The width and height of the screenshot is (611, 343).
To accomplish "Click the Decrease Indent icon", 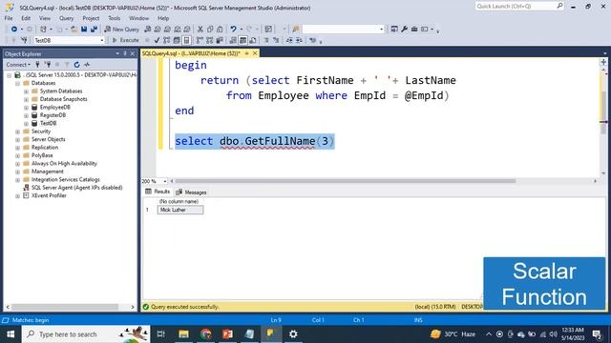I will click(289, 40).
